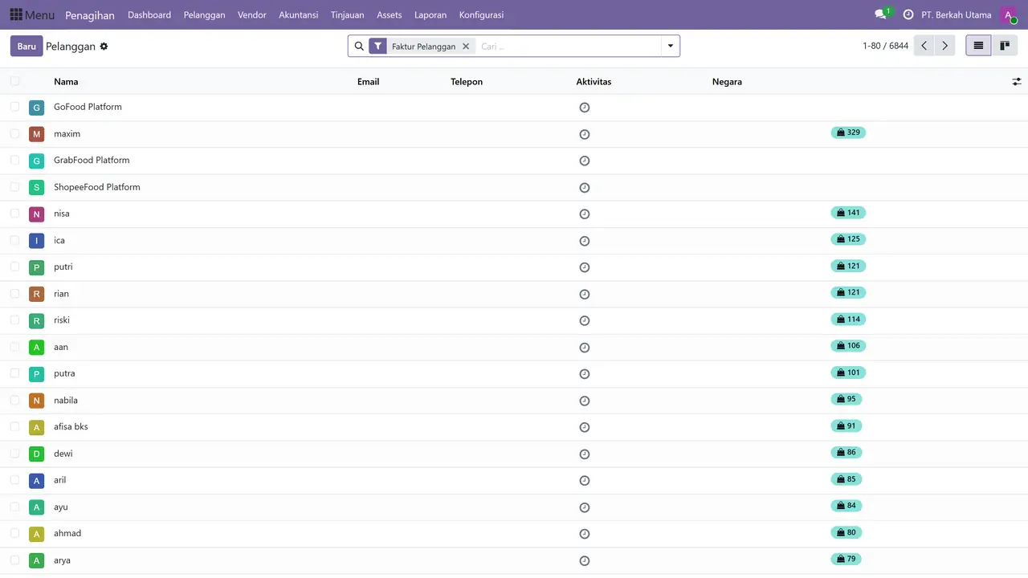Sort by the Negara column header
Screen dimensions: 1028x578
coord(727,82)
